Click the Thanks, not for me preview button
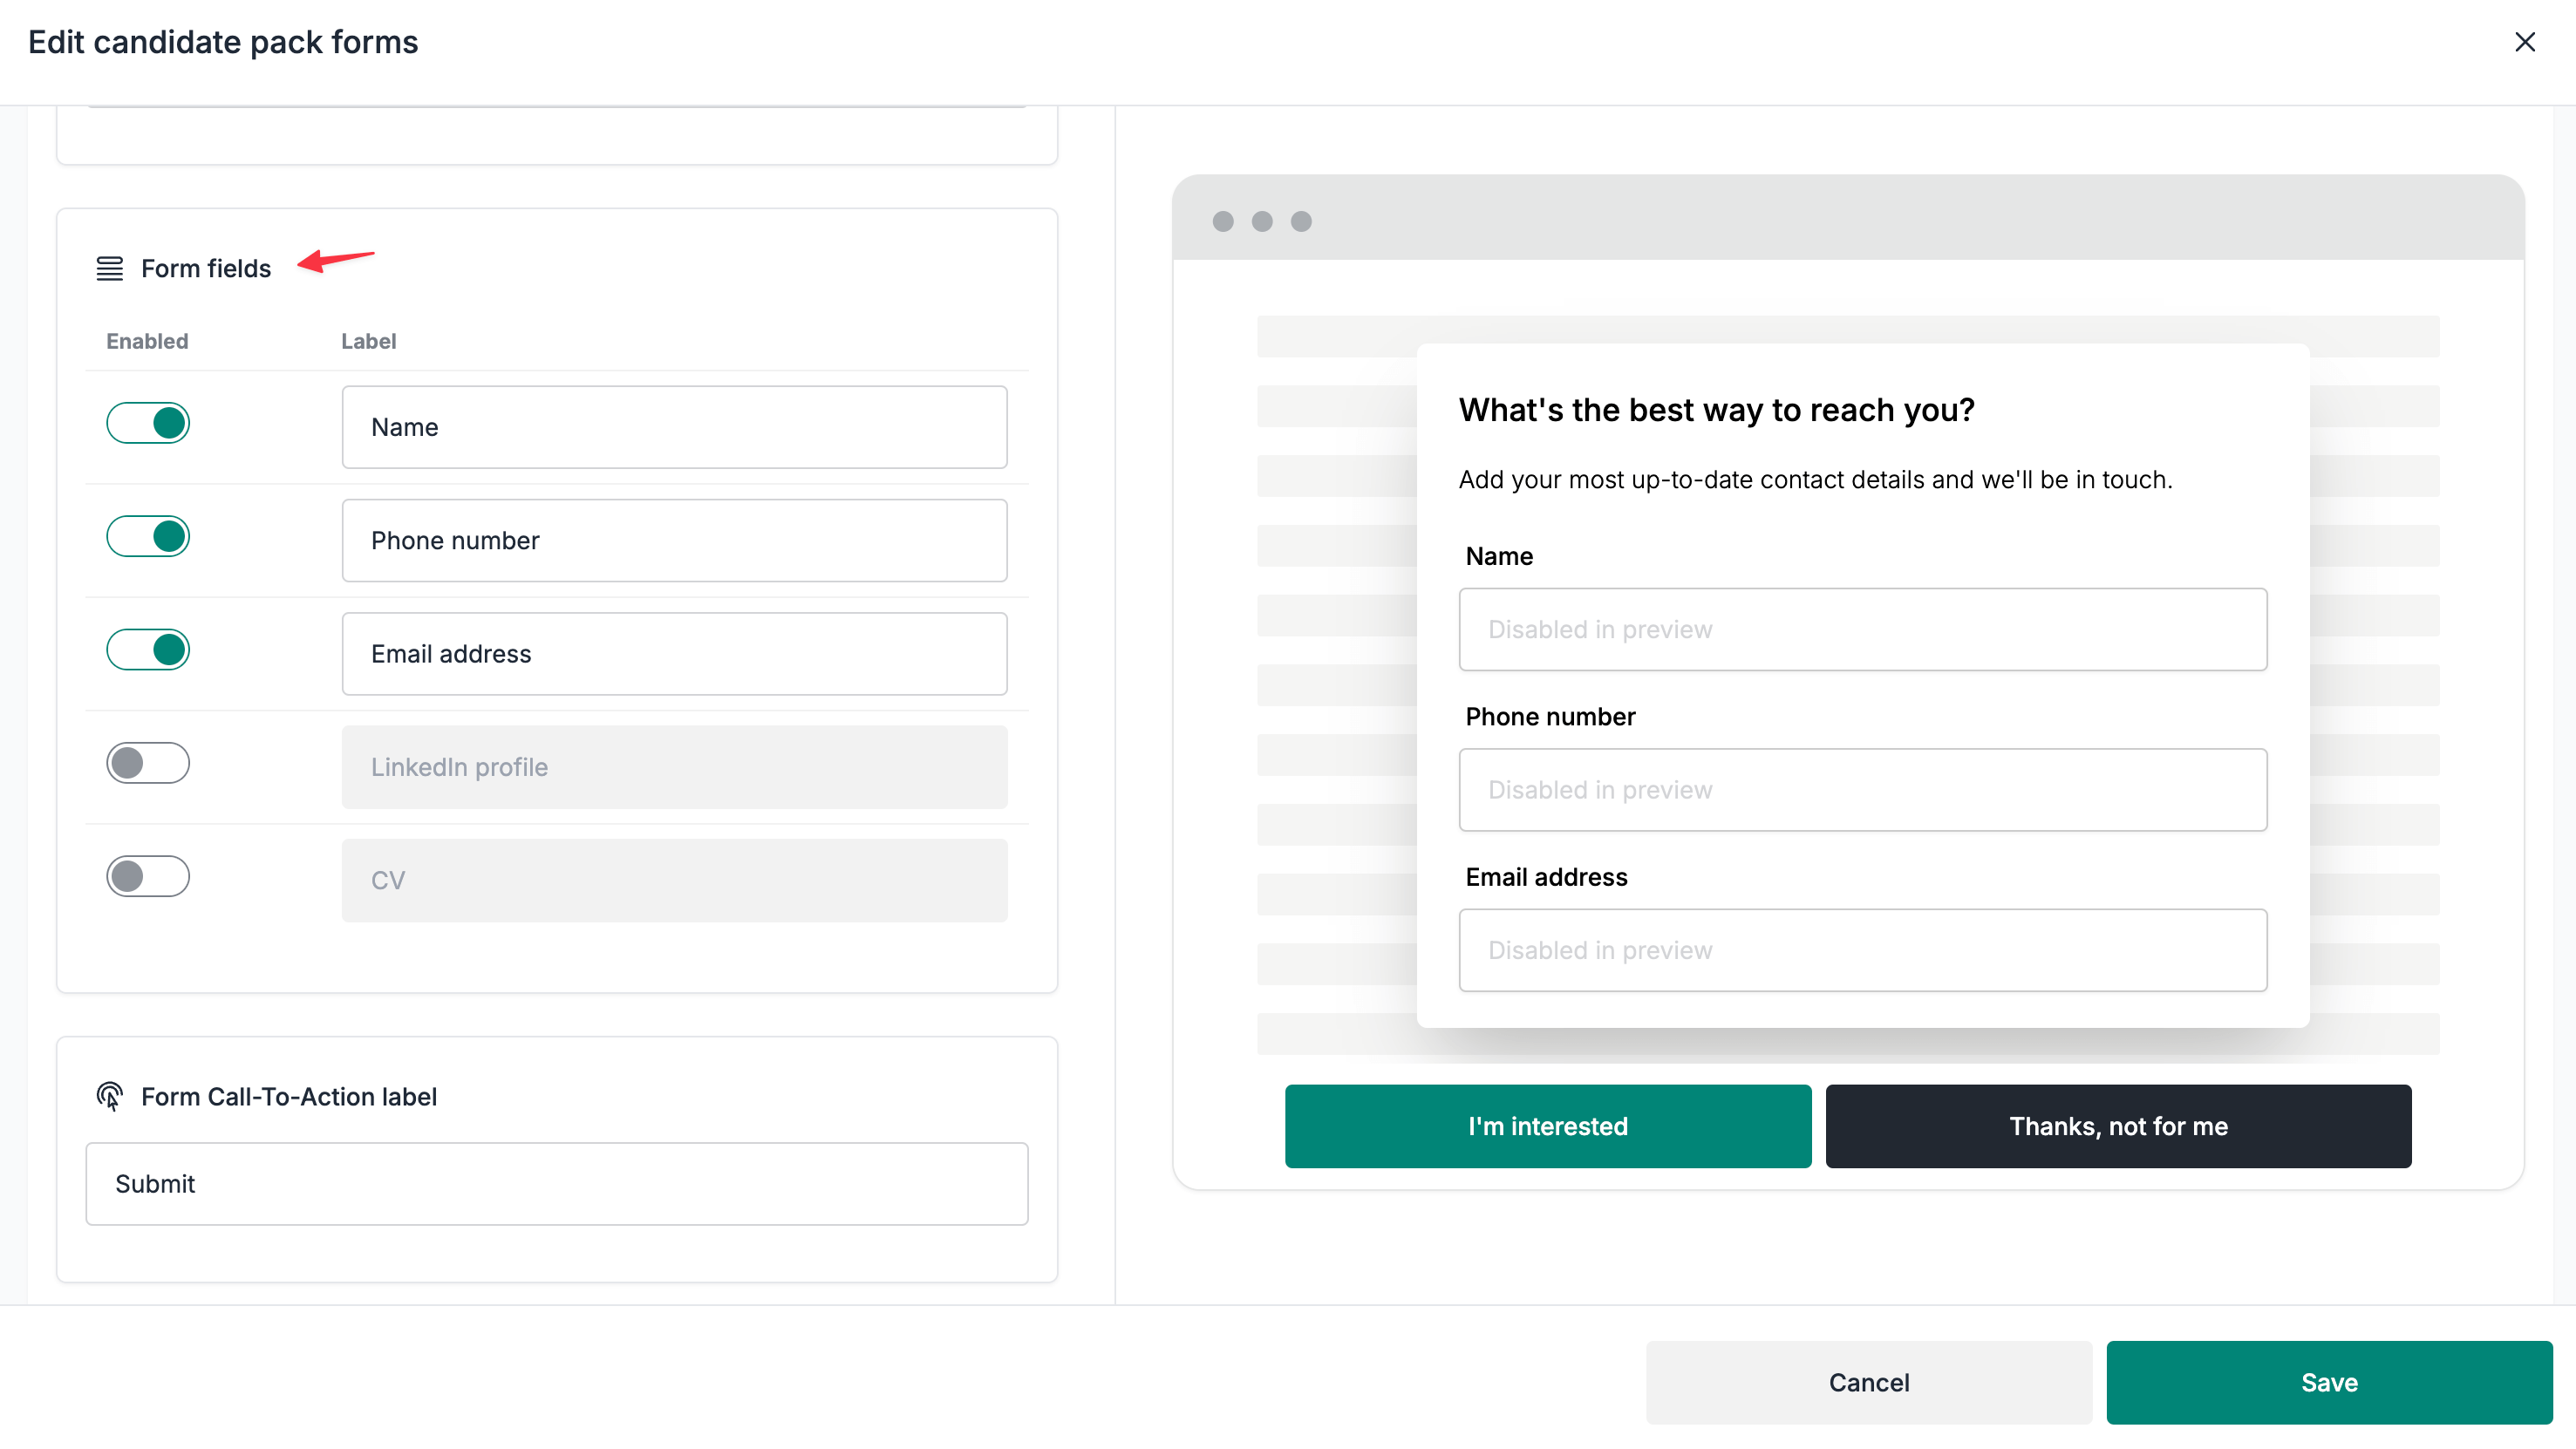 2118,1126
